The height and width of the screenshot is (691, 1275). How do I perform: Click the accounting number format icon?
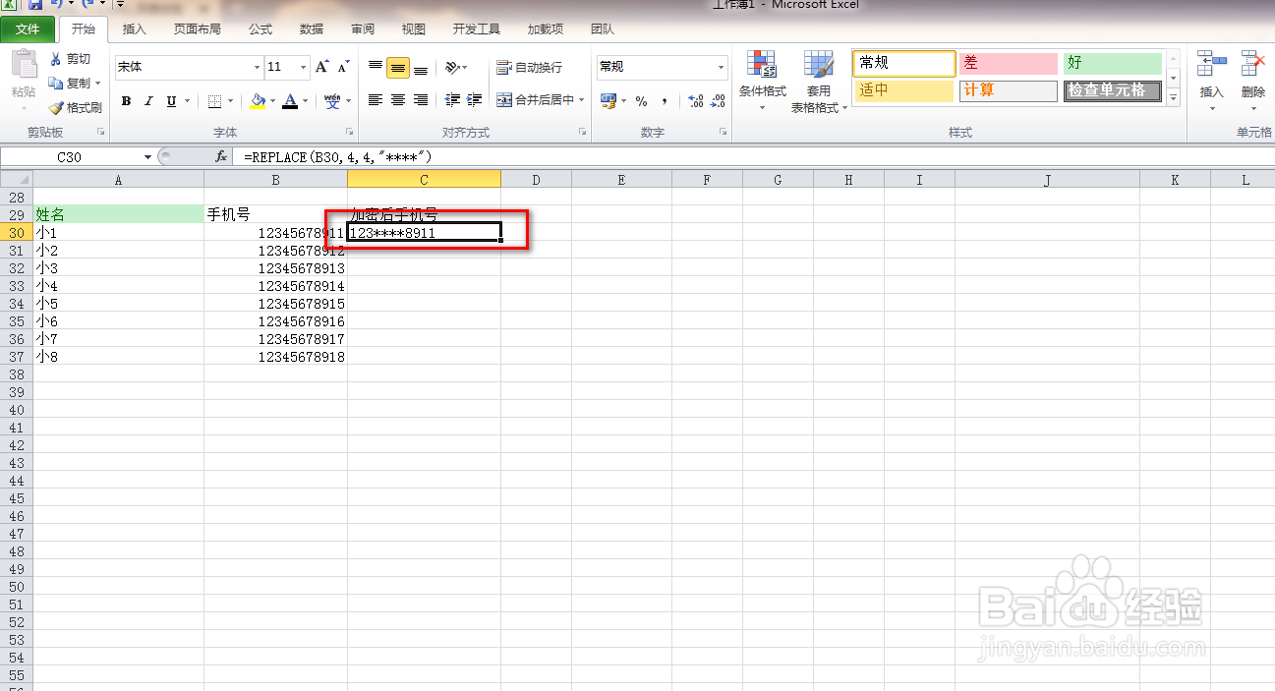(x=609, y=100)
